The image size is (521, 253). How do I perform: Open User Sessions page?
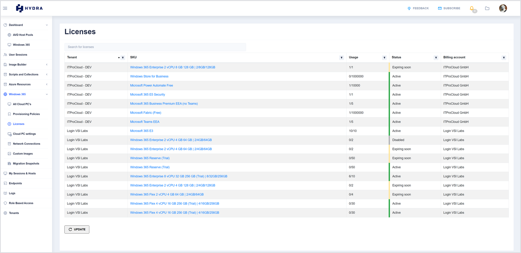coord(18,55)
